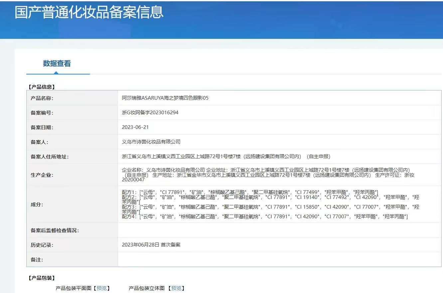Click the 历史记录 row label
Image resolution: width=443 pixels, height=293 pixels.
point(42,245)
